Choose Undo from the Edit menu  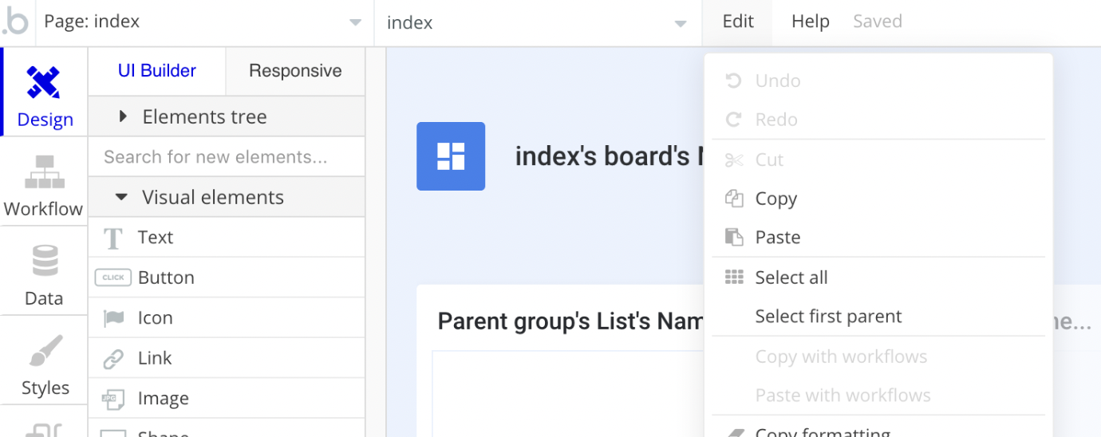878,81
